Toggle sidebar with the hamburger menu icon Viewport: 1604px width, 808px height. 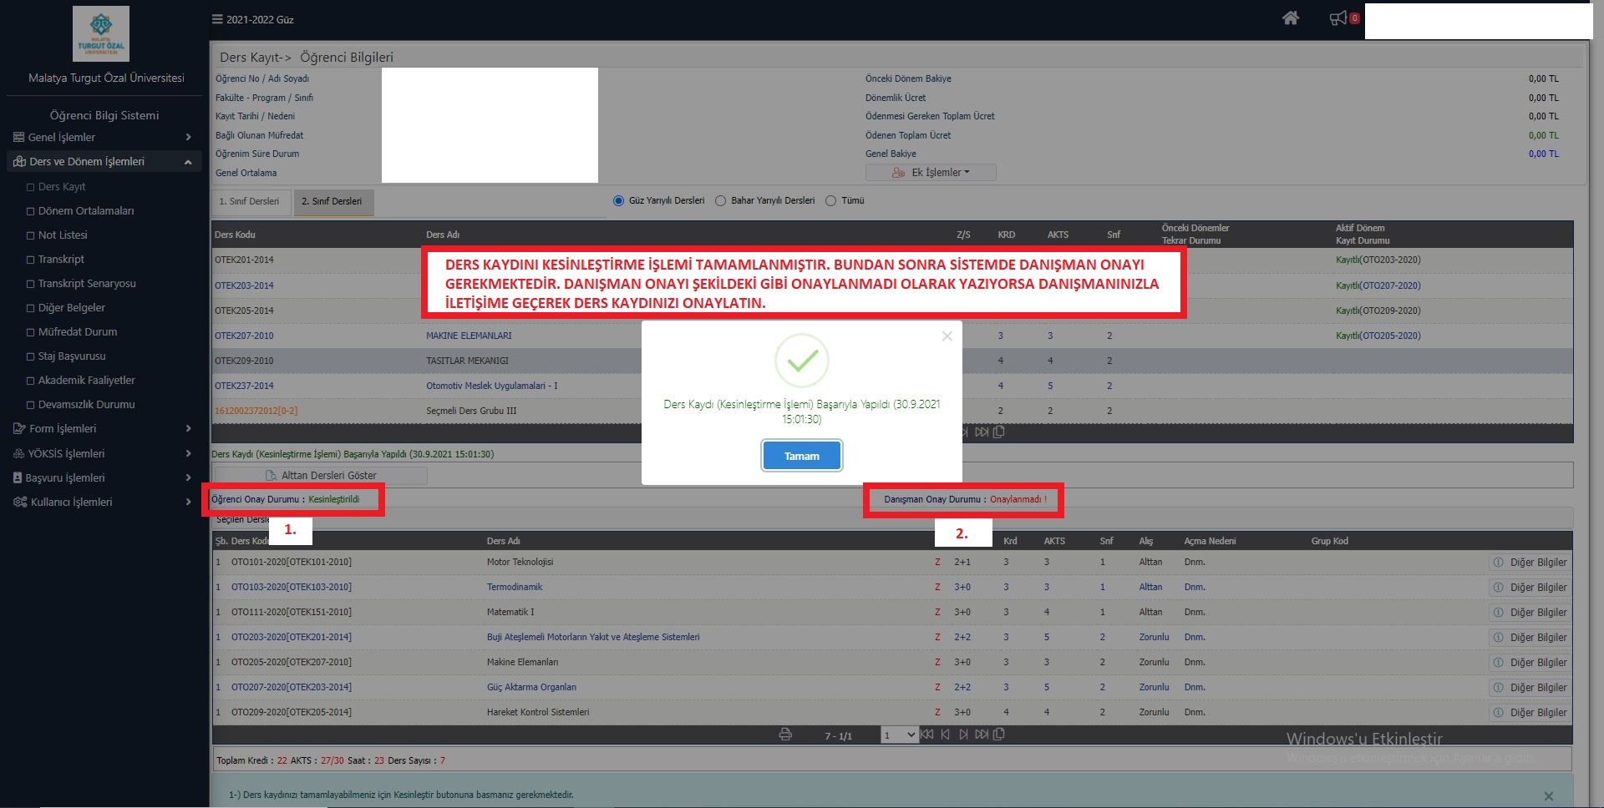point(217,19)
